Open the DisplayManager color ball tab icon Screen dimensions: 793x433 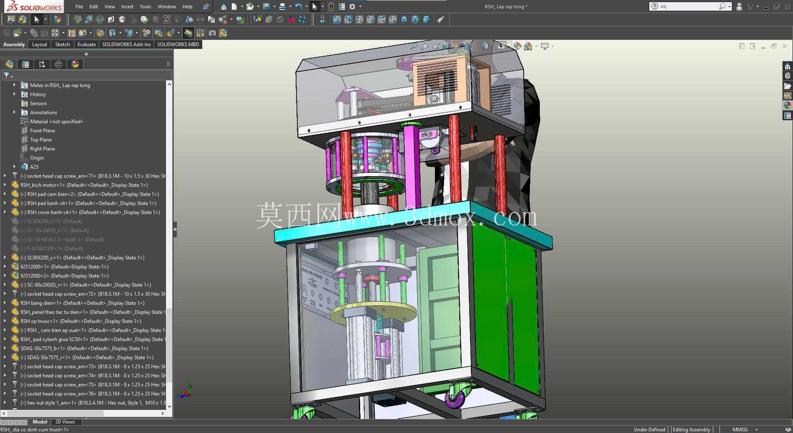coord(75,64)
